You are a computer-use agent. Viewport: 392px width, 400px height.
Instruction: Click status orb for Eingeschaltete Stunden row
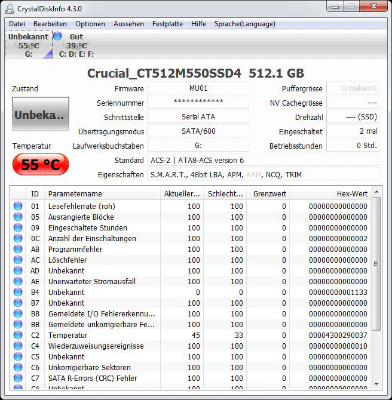tap(18, 227)
